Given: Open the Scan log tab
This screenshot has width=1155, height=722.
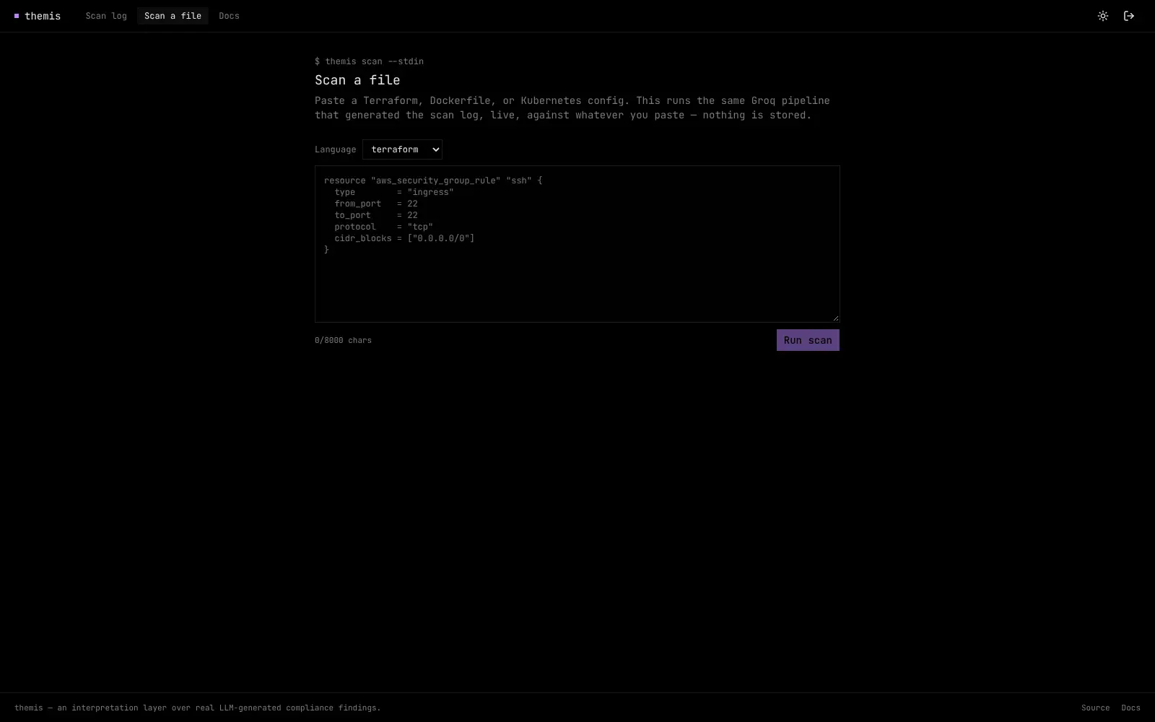Looking at the screenshot, I should pyautogui.click(x=106, y=16).
